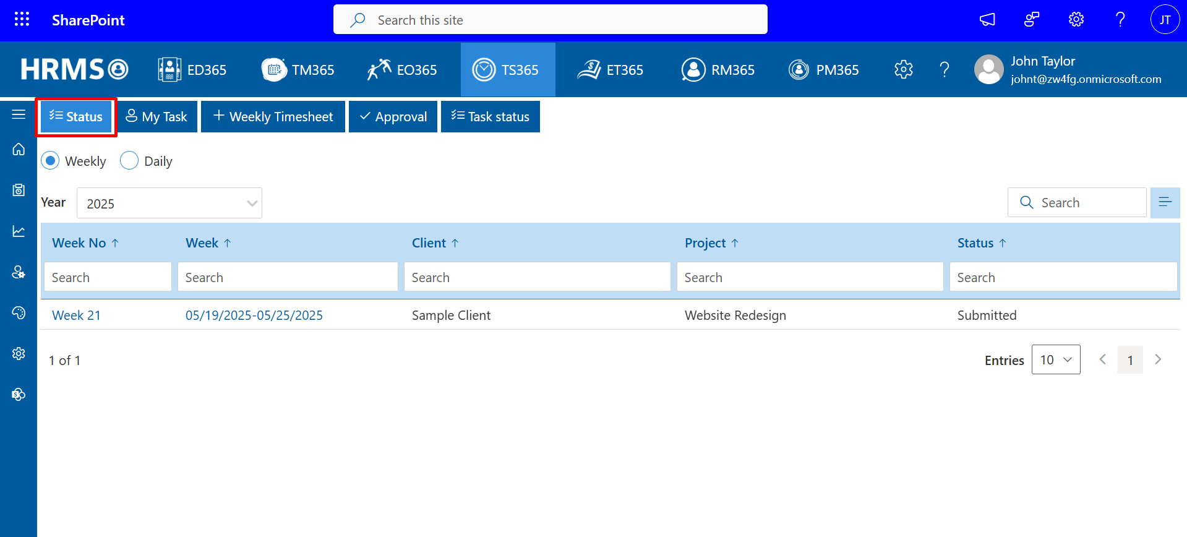Open the SharePoint connections icon
This screenshot has height=537, width=1187.
click(x=1032, y=20)
